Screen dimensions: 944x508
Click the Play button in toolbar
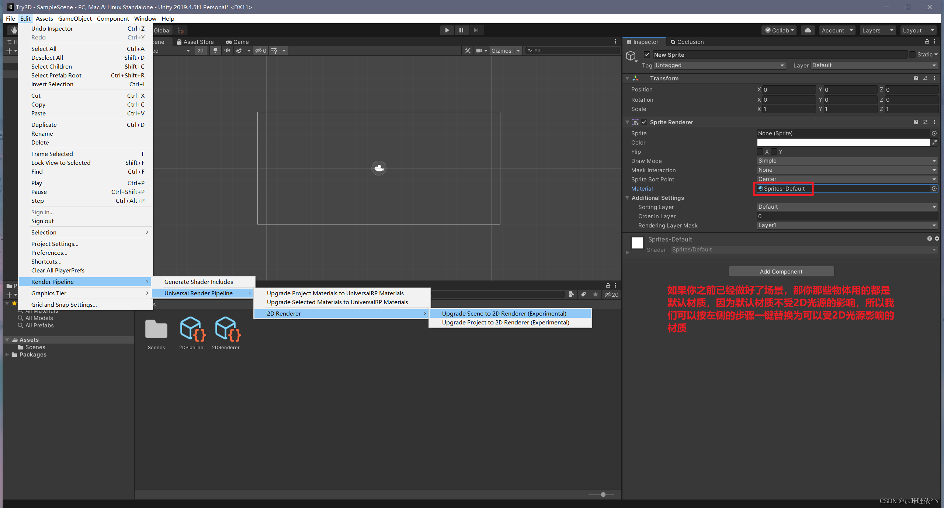coord(447,30)
